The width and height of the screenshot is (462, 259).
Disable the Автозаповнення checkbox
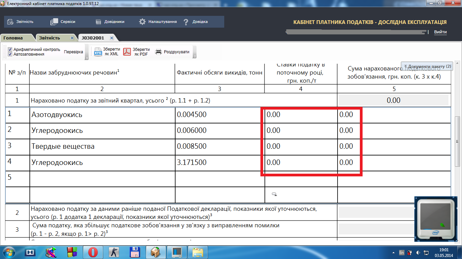click(x=10, y=54)
